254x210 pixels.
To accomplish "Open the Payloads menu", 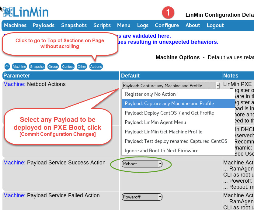I will pyautogui.click(x=43, y=25).
